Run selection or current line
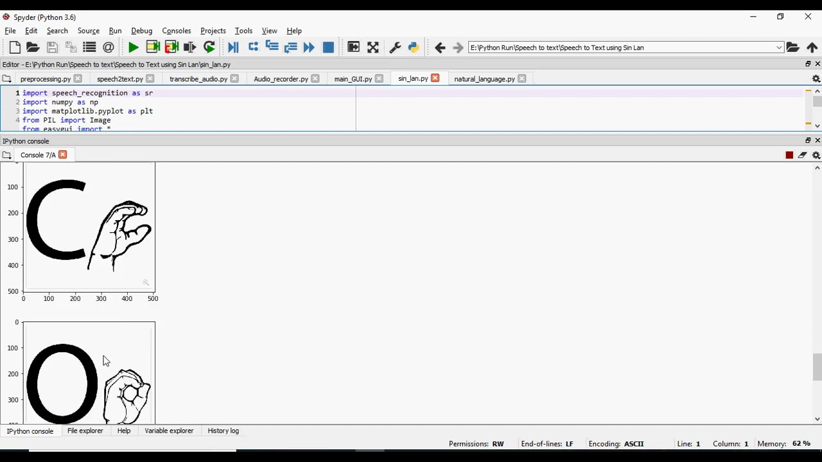822x462 pixels. (x=189, y=47)
